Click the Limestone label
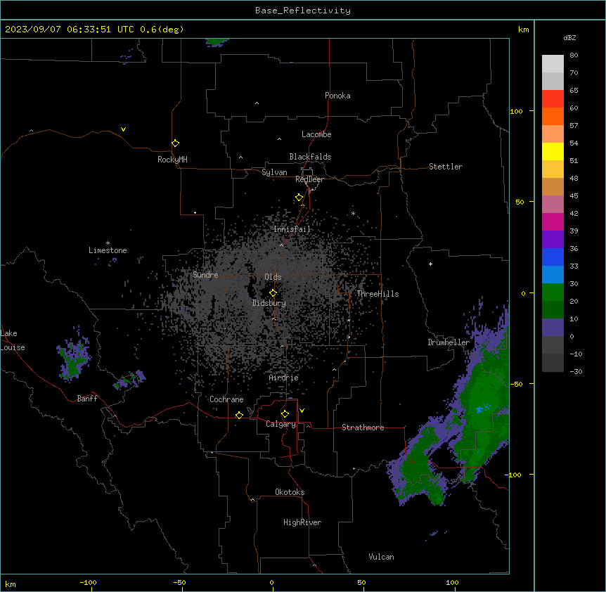Viewport: 606px width, 592px height. [108, 250]
